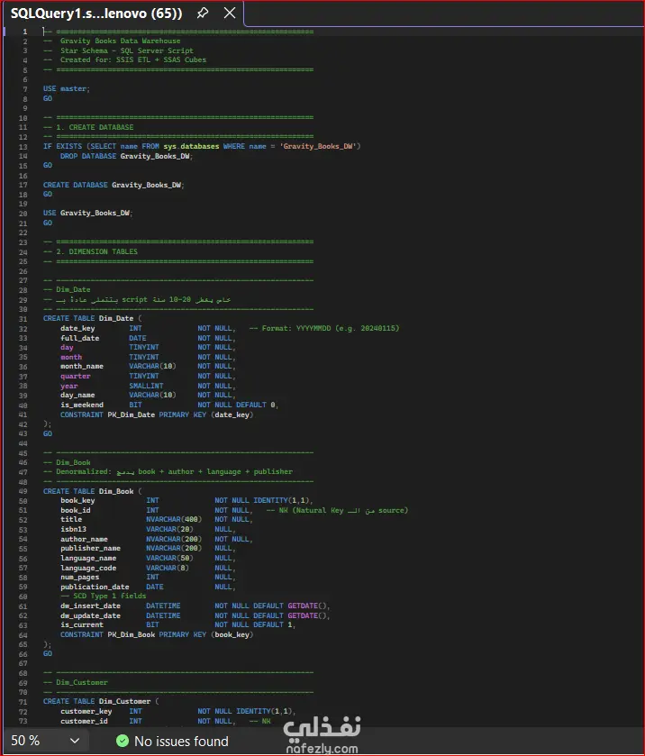The height and width of the screenshot is (756, 645).
Task: Click the "CREATE DATABASE Gravity_Books_DW;" line
Action: click(x=114, y=185)
